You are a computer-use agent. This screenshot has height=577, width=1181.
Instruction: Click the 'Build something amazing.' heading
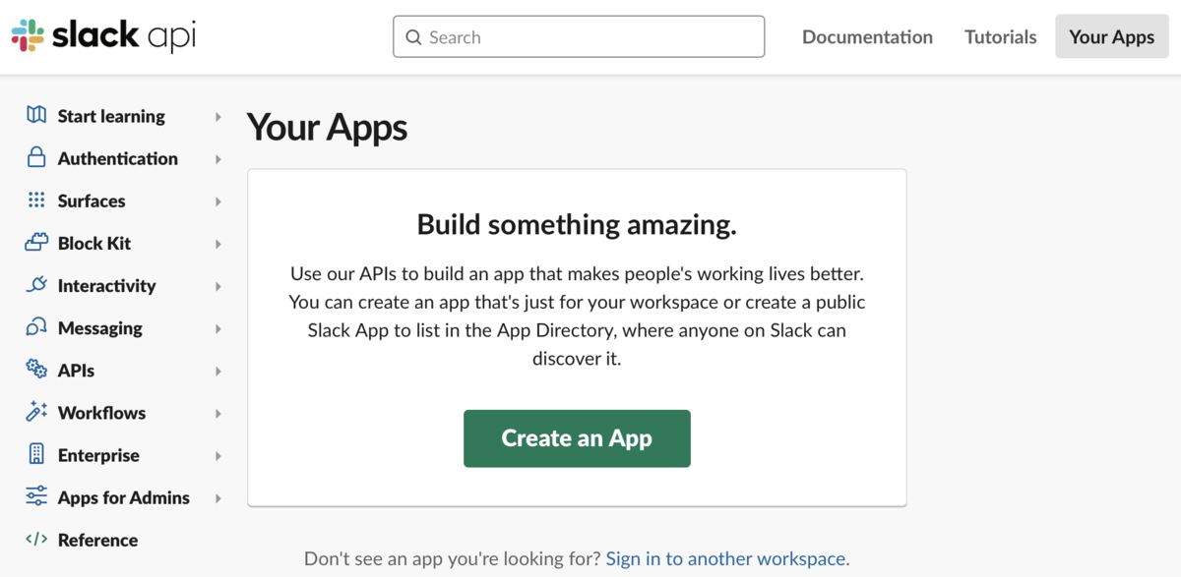tap(577, 224)
